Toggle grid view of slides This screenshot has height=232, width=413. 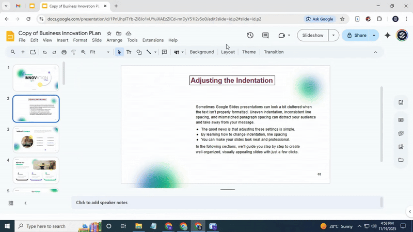(x=11, y=203)
